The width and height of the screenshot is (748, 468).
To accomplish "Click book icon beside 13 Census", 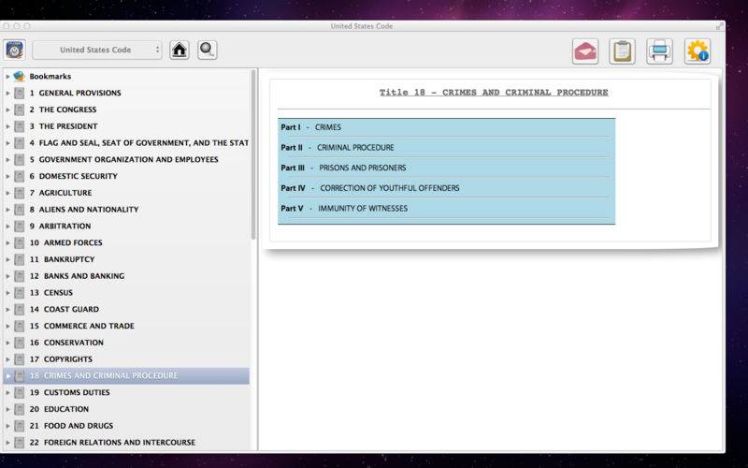I will [x=19, y=293].
